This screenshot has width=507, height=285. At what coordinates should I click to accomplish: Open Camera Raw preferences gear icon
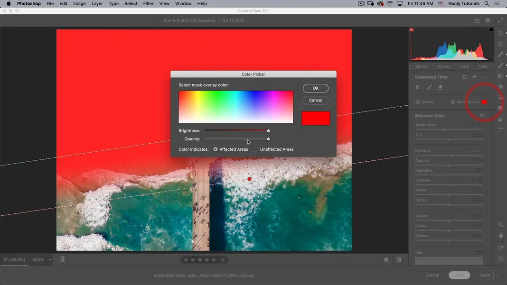488,20
